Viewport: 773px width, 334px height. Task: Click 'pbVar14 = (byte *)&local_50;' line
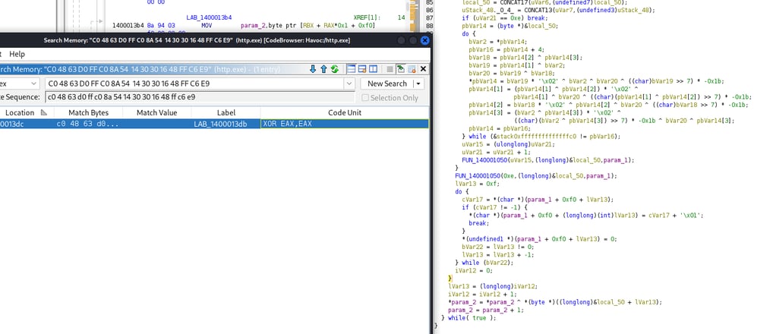(510, 26)
